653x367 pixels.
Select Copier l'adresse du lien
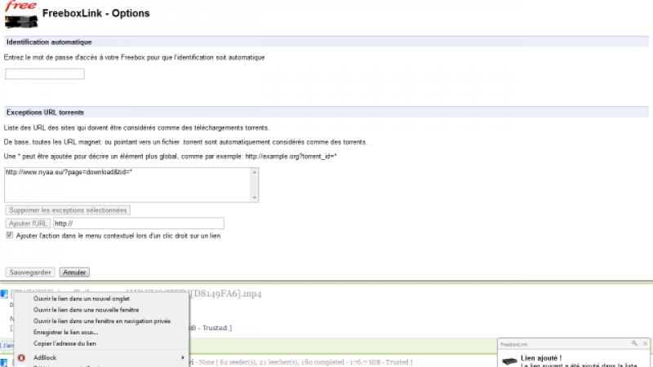click(x=64, y=343)
